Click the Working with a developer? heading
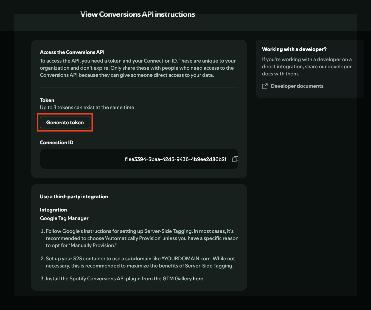 pos(294,49)
